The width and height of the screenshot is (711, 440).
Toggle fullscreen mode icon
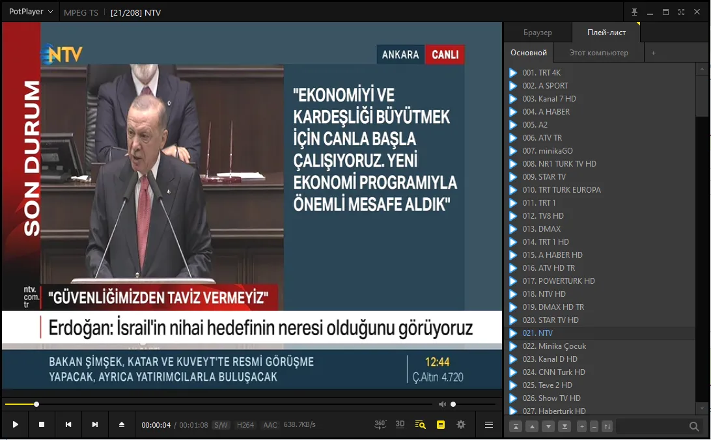click(x=681, y=12)
